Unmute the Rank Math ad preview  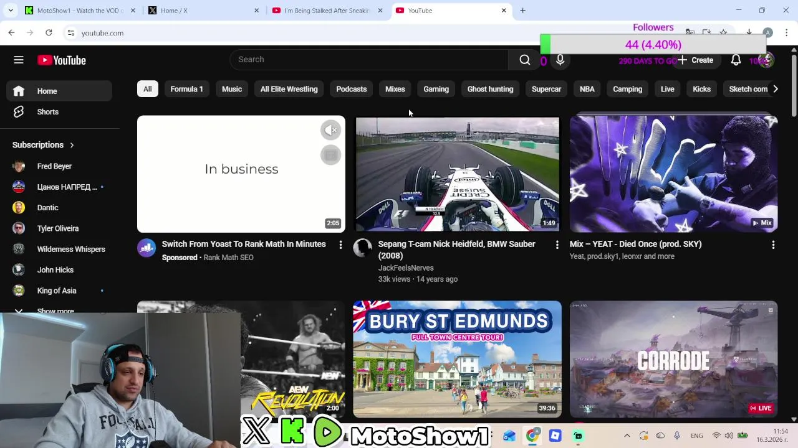pyautogui.click(x=331, y=130)
